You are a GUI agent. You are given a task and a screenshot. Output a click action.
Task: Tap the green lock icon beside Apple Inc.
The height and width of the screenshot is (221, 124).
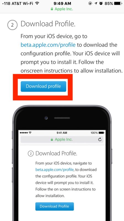tap(52, 9)
